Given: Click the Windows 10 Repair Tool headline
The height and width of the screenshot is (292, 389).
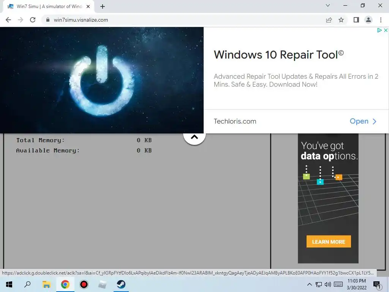Looking at the screenshot, I should pyautogui.click(x=278, y=55).
